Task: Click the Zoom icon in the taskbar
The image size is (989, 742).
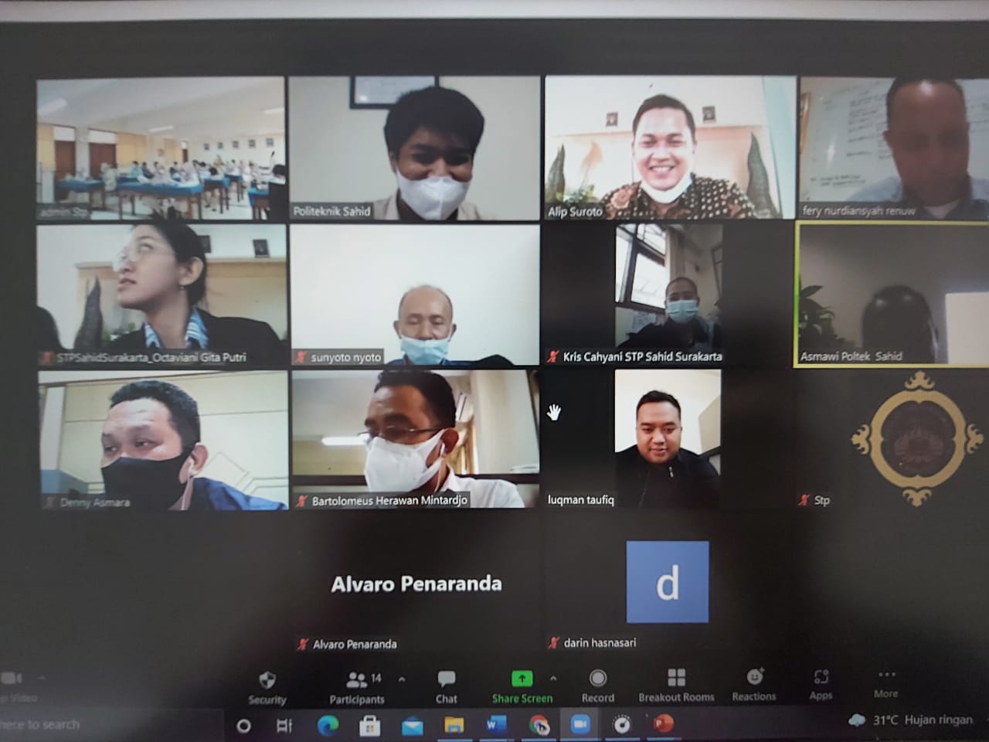Action: [x=579, y=724]
